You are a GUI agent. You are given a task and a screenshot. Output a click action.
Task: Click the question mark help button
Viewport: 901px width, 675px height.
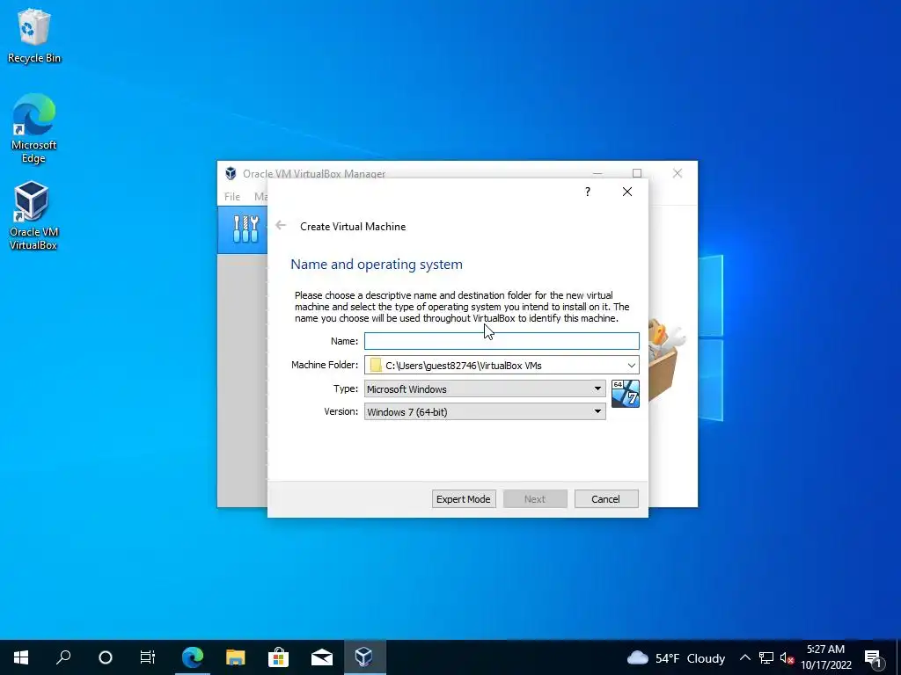(587, 192)
